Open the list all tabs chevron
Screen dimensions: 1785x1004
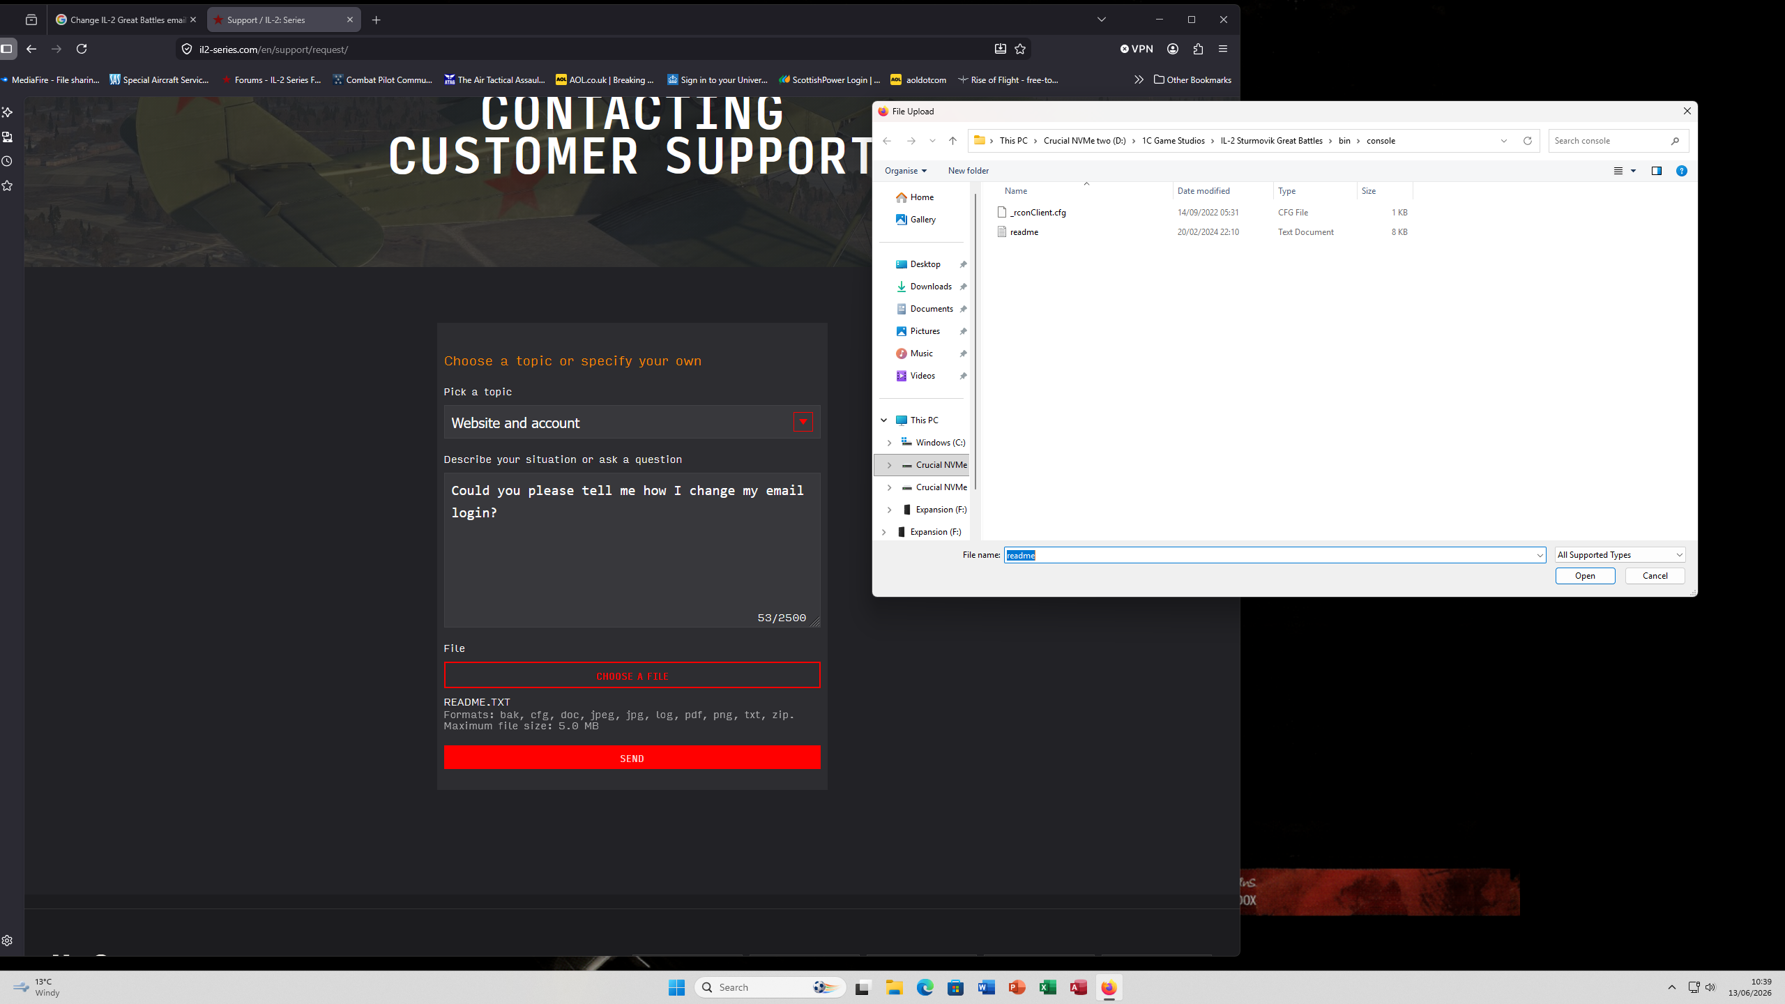click(x=1102, y=20)
